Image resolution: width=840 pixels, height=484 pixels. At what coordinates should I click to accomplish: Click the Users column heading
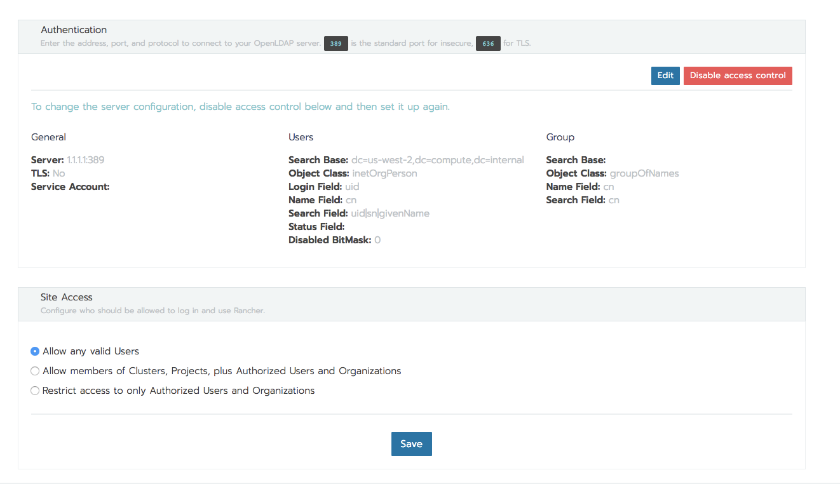301,137
